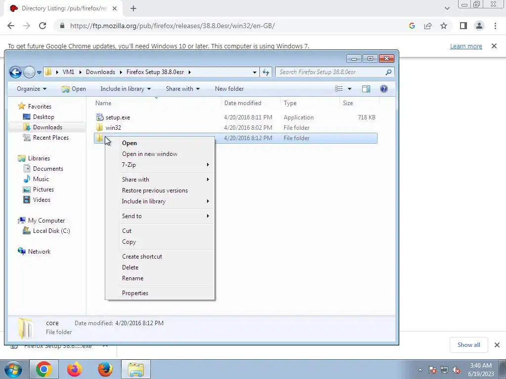Click the Open button in Explorer toolbar

pyautogui.click(x=74, y=89)
